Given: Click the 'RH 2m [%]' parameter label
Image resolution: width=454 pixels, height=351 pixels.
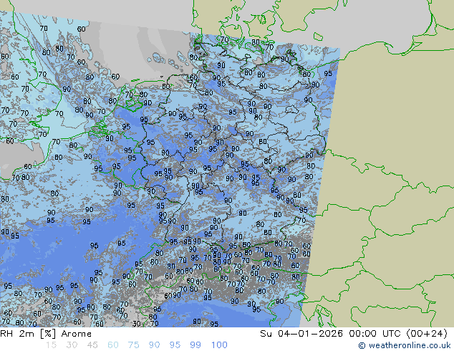Looking at the screenshot, I should pos(28,334).
